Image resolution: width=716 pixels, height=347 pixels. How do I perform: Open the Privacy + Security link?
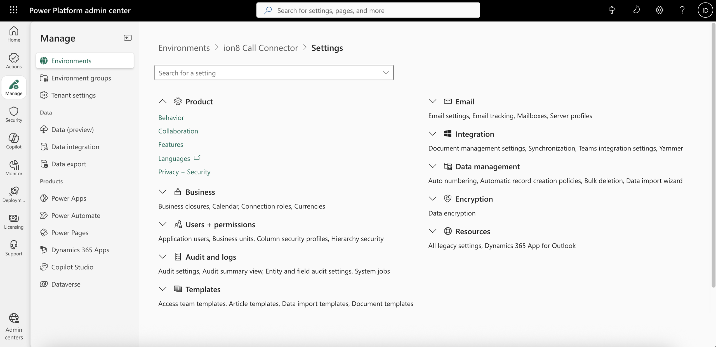click(x=184, y=172)
